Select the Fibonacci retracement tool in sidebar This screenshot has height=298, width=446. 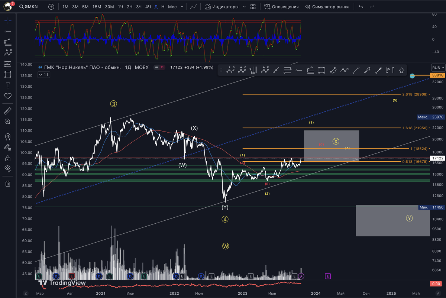(8, 42)
